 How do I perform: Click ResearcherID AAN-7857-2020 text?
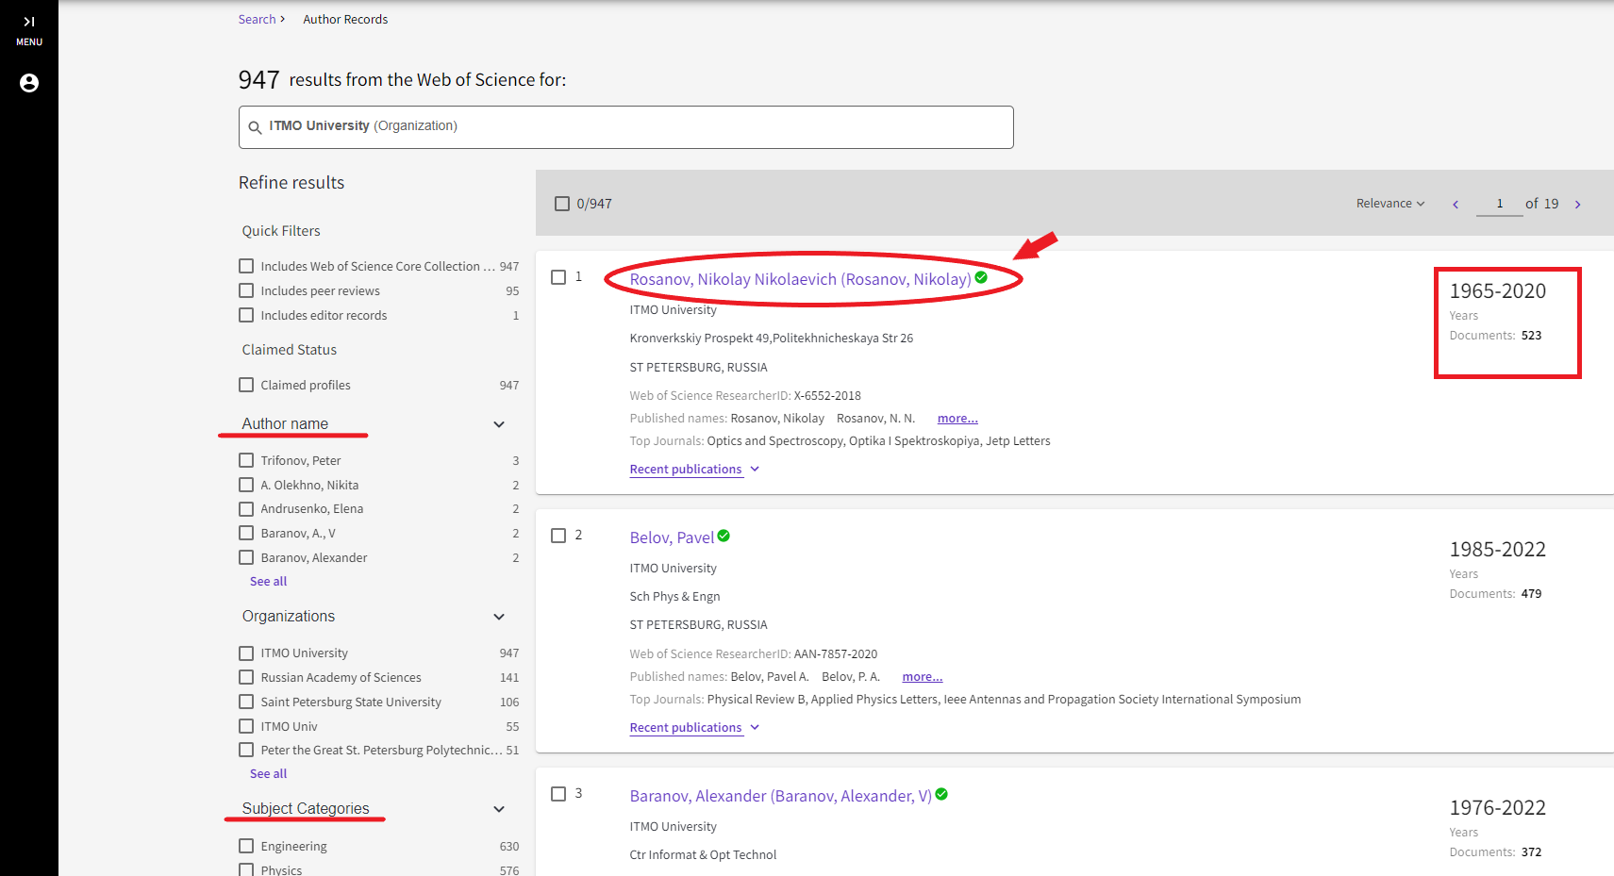836,654
